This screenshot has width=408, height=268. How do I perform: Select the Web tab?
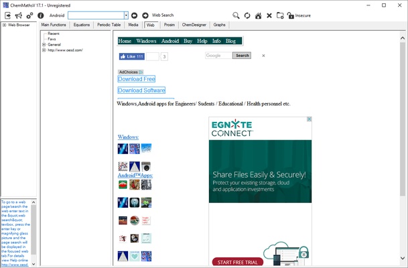(150, 25)
